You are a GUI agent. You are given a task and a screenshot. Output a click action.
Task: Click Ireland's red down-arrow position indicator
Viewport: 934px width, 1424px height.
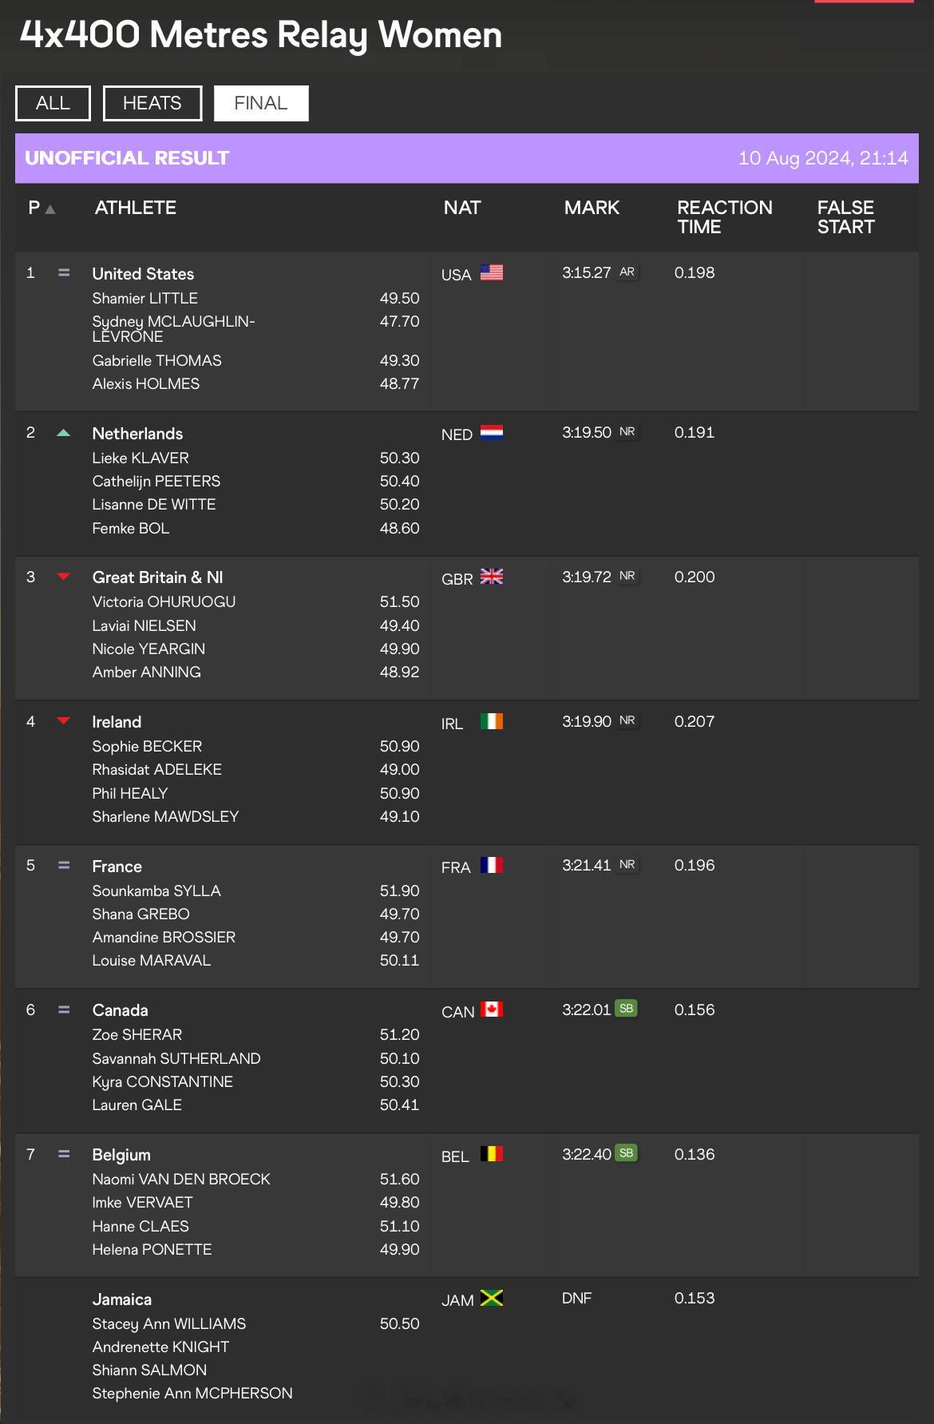click(64, 721)
